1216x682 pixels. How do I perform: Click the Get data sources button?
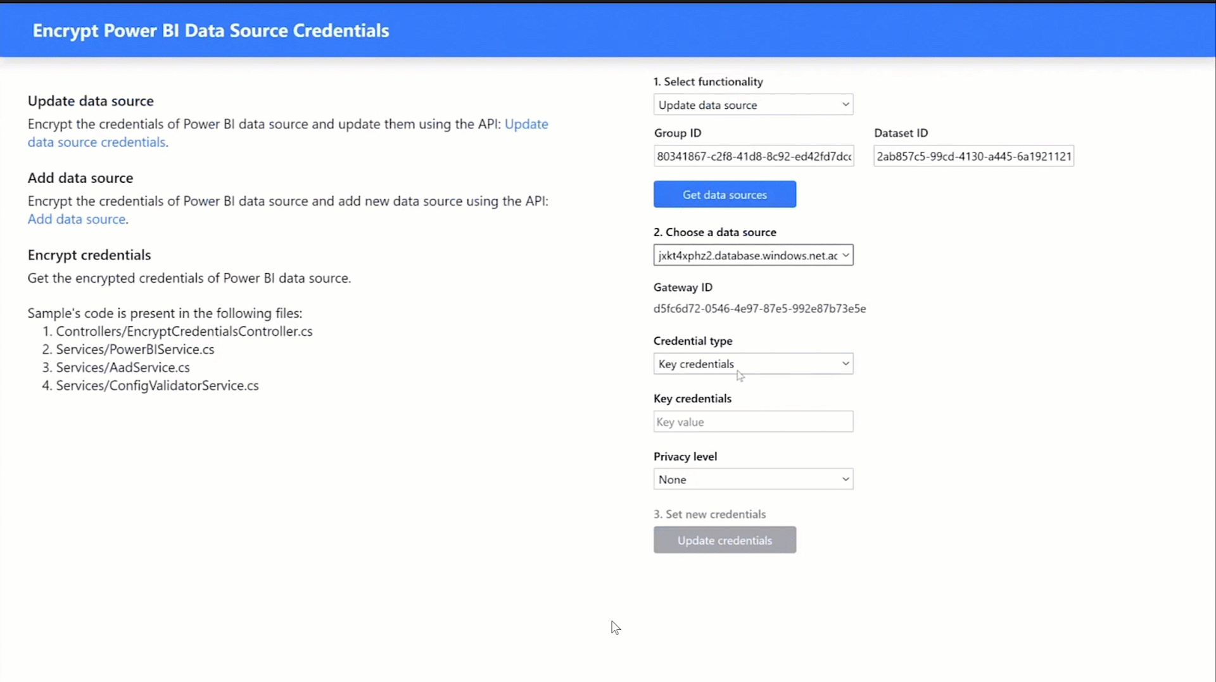coord(725,194)
